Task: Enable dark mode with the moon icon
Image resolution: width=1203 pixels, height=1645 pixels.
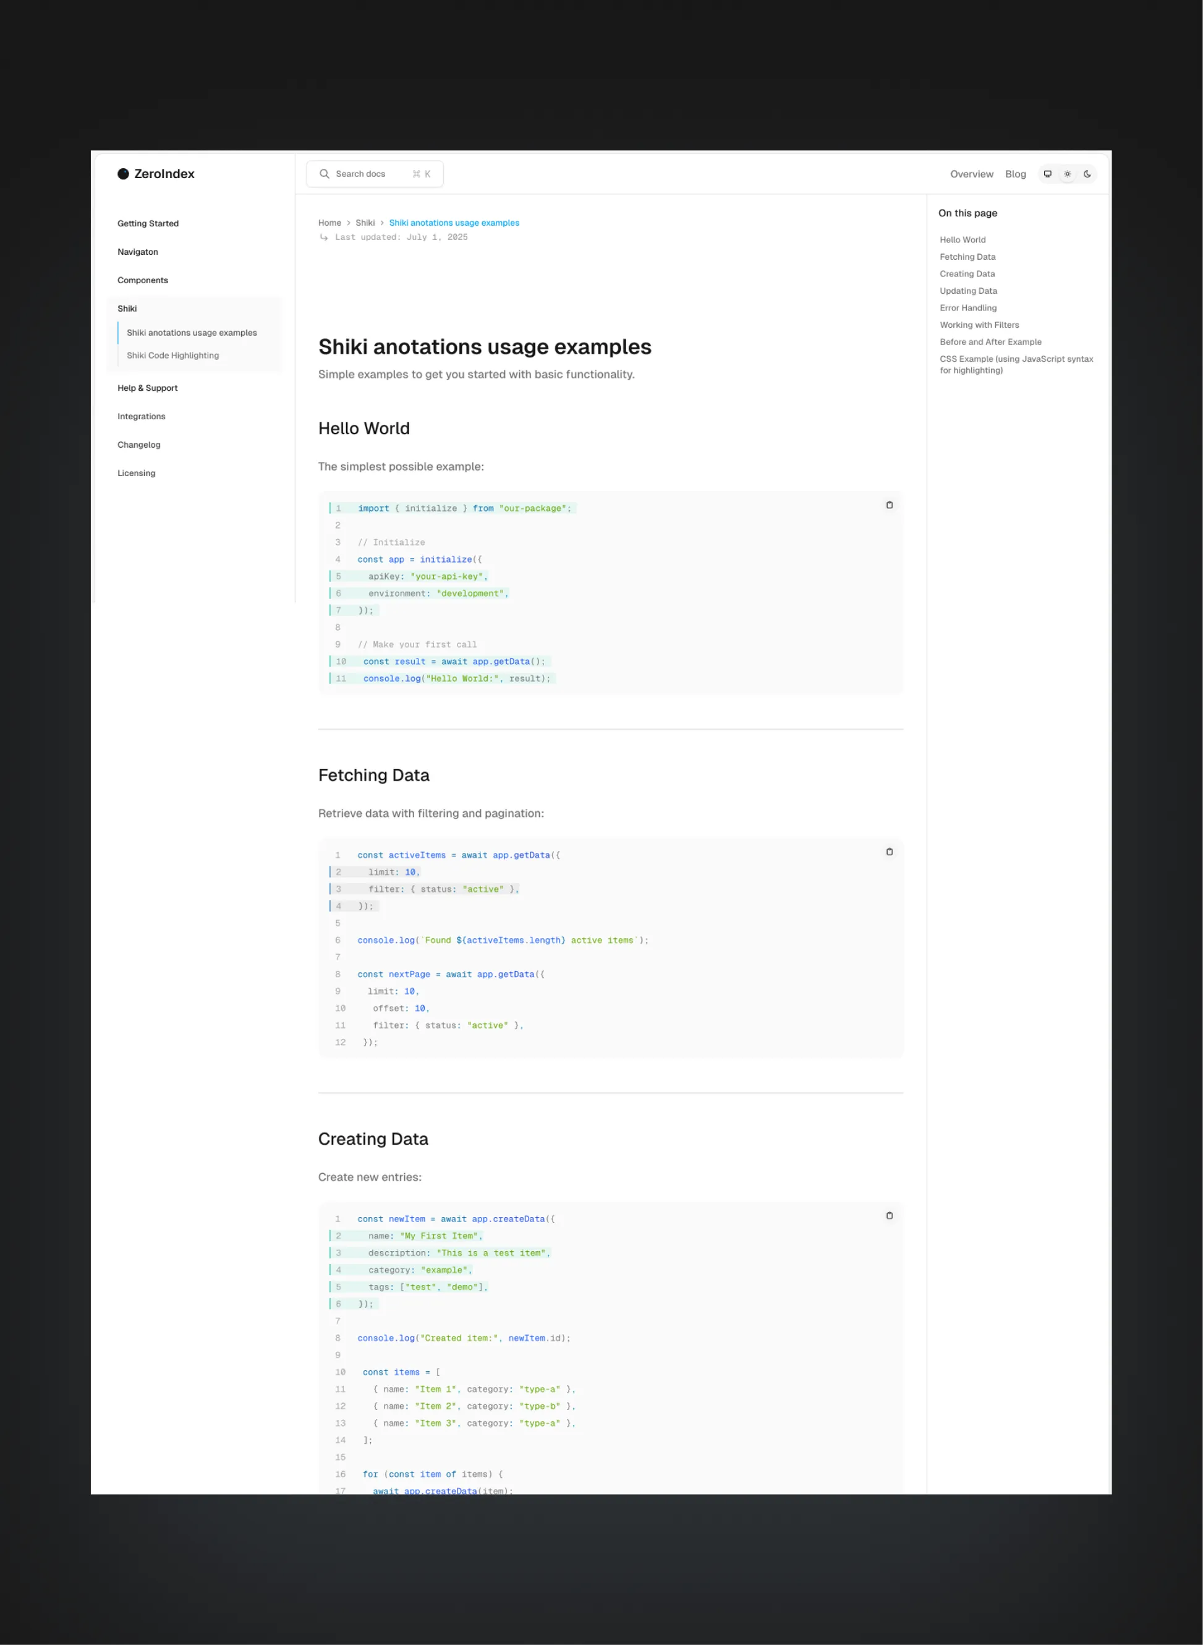Action: click(1087, 173)
